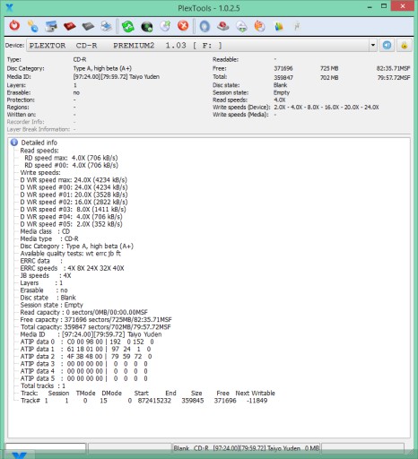418x459 pixels.
Task: Click the Detailed info blue icon node
Action: 14,143
